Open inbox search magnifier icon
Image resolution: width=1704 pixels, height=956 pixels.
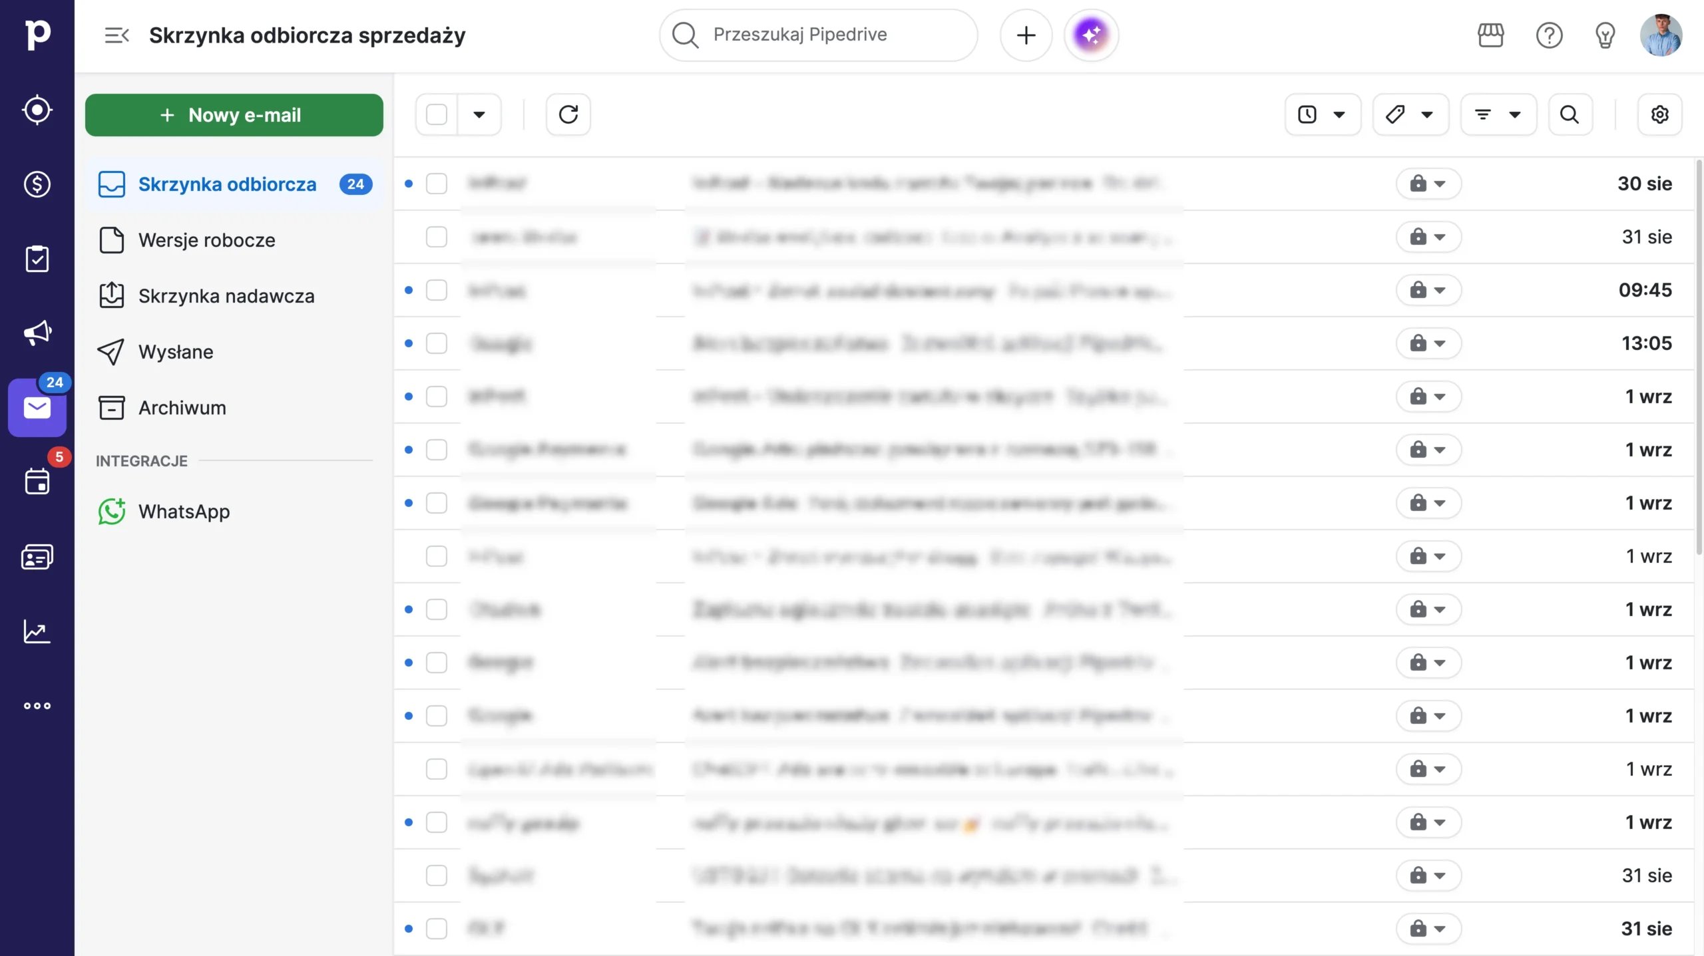click(x=1570, y=114)
